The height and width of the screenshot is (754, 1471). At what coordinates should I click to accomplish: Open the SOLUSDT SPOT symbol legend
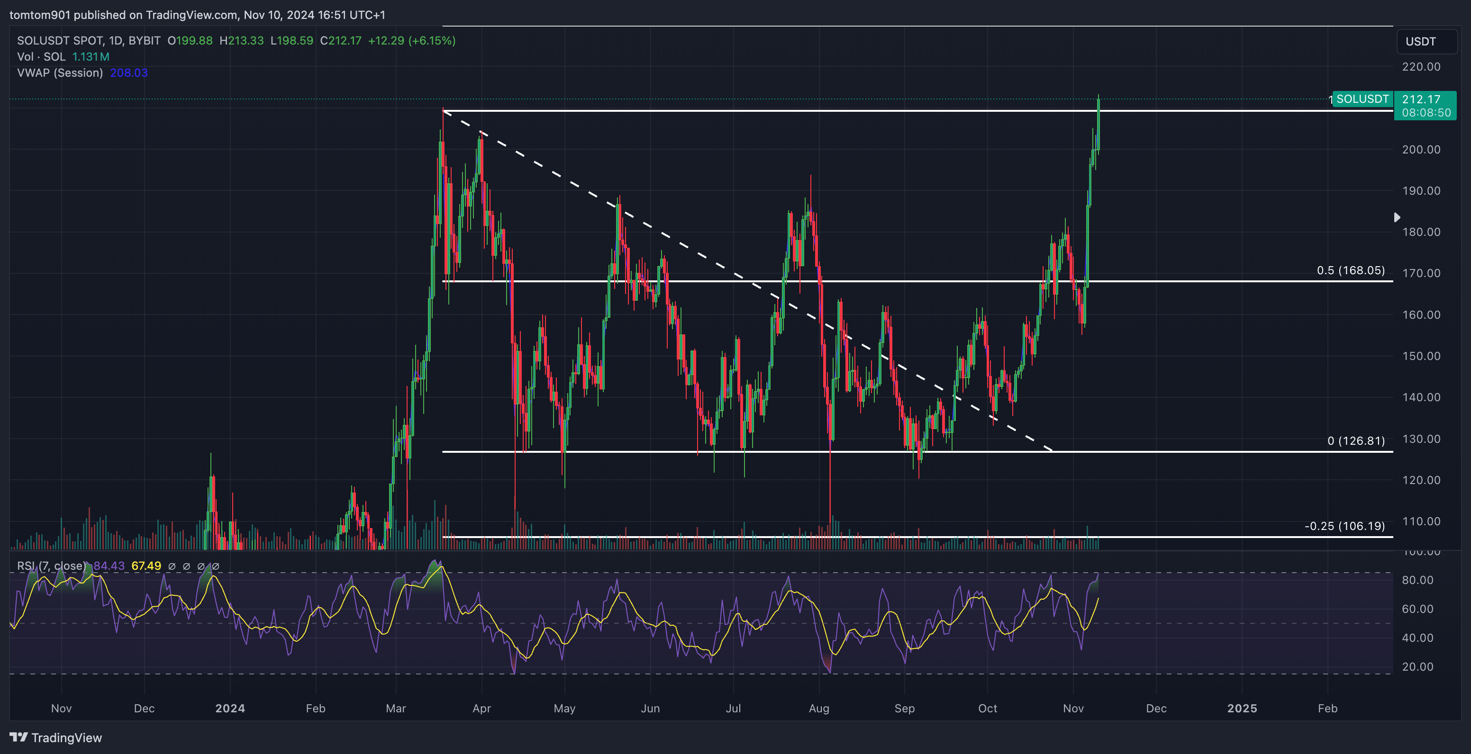[x=89, y=41]
